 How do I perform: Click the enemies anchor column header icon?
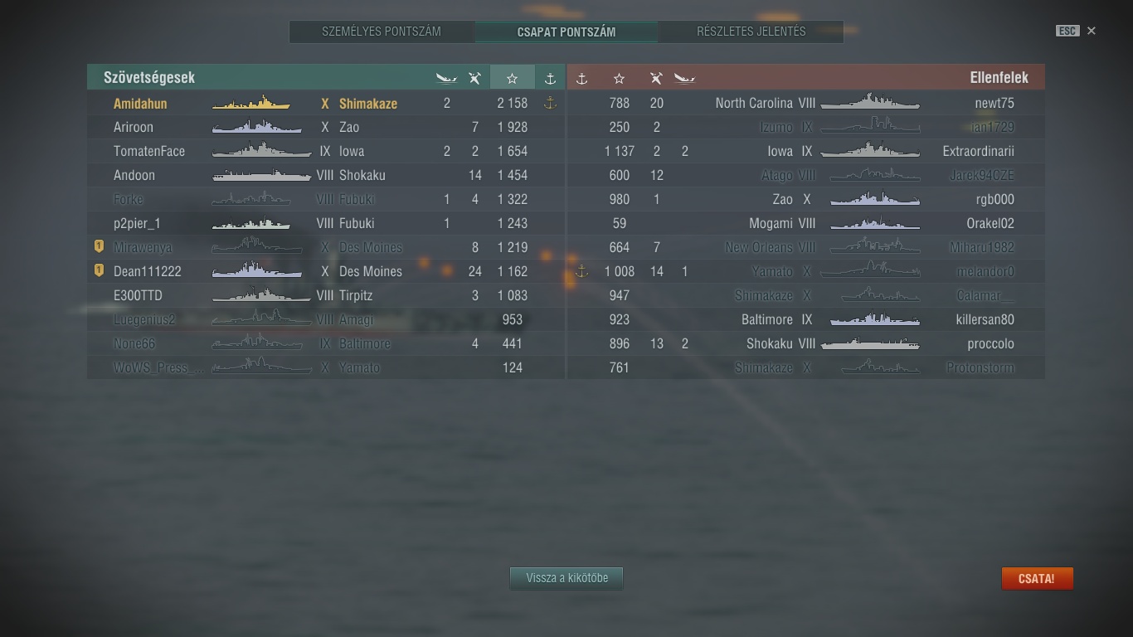click(x=581, y=78)
